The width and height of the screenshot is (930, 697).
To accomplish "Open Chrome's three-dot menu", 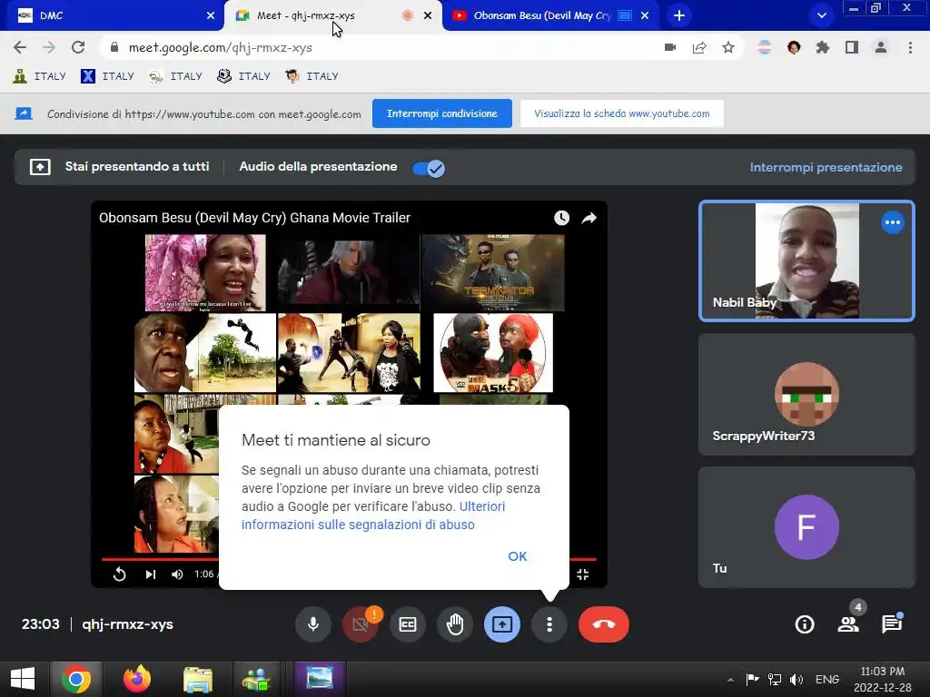I will click(x=910, y=47).
